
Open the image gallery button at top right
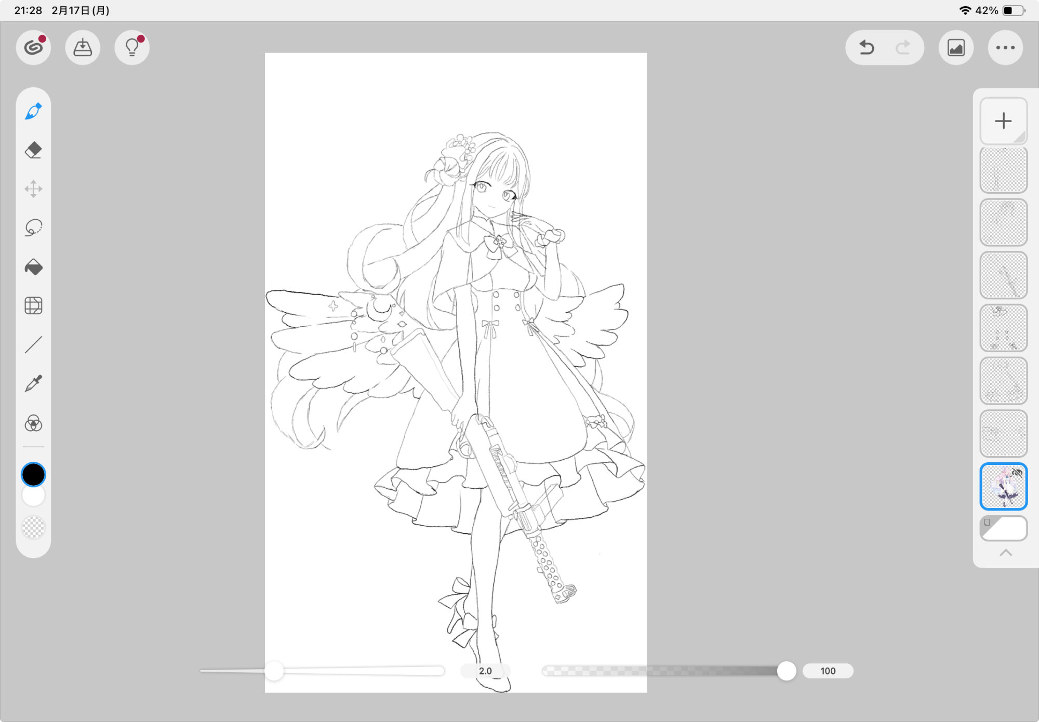(x=956, y=48)
